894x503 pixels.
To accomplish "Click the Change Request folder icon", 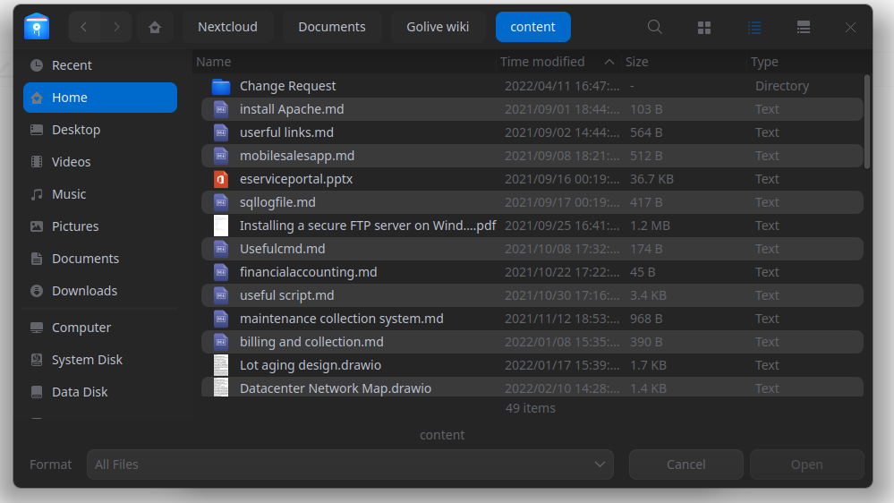I will (221, 86).
